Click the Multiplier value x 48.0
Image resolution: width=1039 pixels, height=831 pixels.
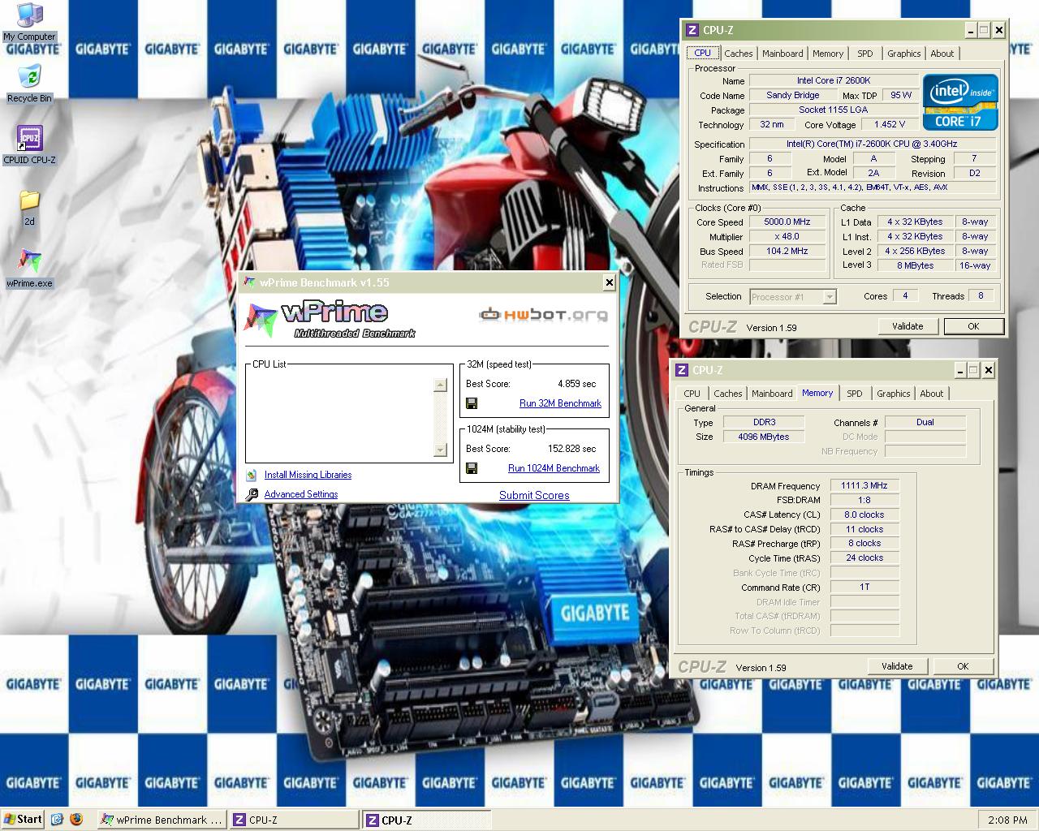pyautogui.click(x=787, y=236)
